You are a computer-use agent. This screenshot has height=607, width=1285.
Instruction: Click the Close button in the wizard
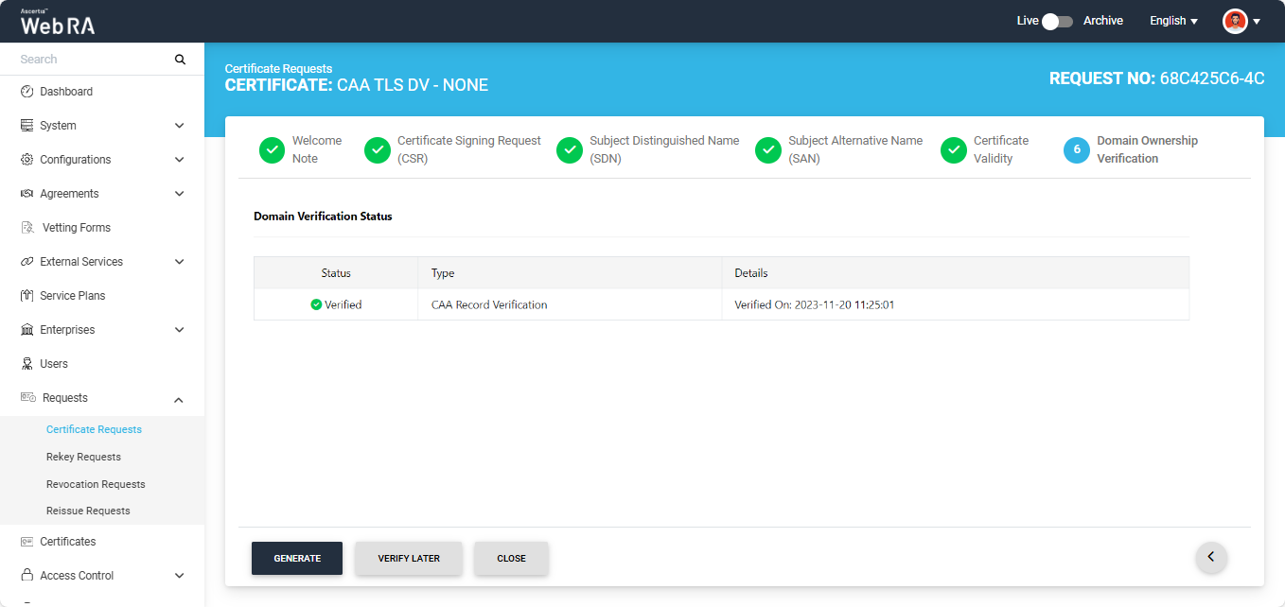point(511,558)
